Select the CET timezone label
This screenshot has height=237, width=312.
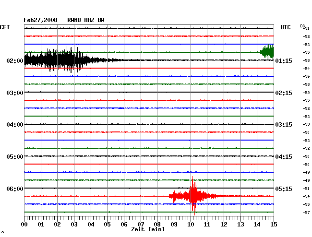(x=5, y=27)
